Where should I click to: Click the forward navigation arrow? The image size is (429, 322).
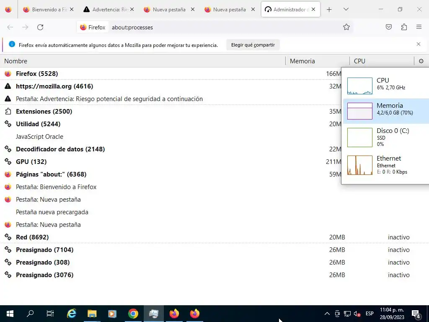click(25, 27)
